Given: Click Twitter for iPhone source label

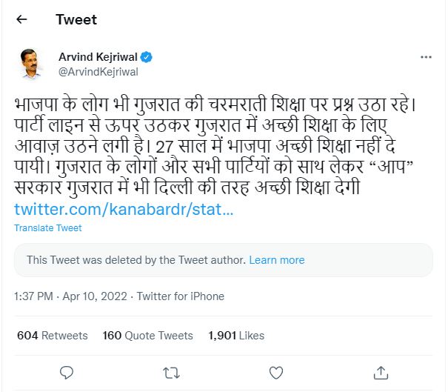Looking at the screenshot, I should point(181,296).
